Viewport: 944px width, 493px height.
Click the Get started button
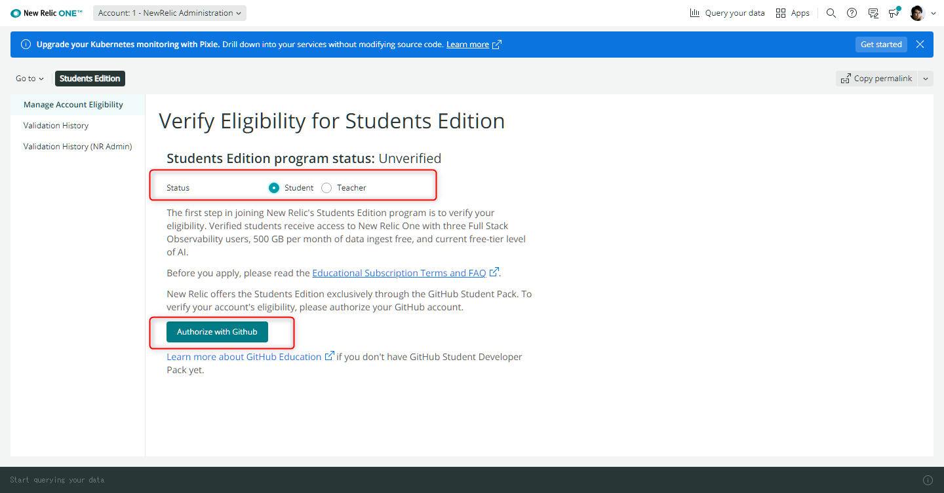tap(881, 45)
